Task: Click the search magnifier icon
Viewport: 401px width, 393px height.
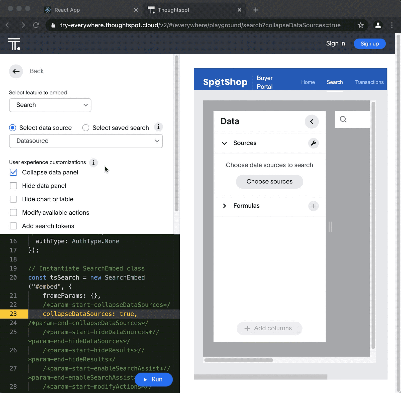Action: coord(343,119)
